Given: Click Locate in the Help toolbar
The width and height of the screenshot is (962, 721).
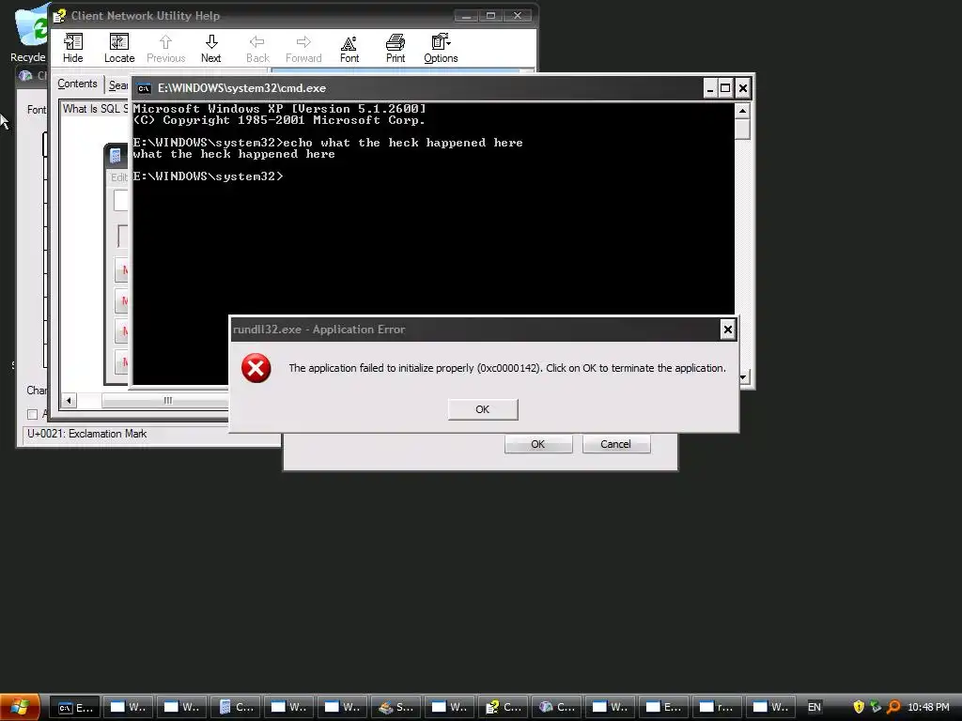Looking at the screenshot, I should point(119,49).
